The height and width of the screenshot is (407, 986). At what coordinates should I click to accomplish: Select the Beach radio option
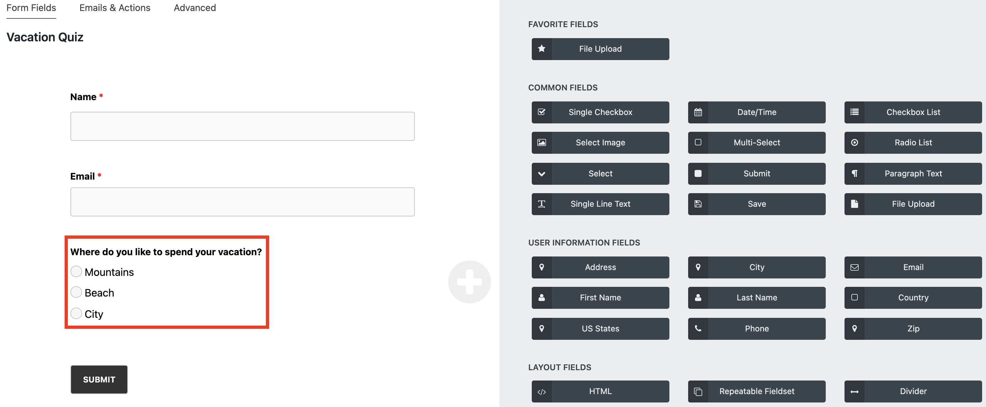(x=76, y=292)
